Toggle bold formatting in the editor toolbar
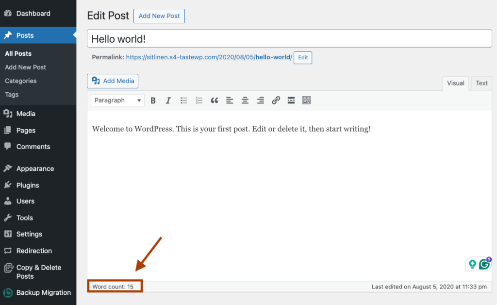The image size is (497, 305). tap(153, 100)
